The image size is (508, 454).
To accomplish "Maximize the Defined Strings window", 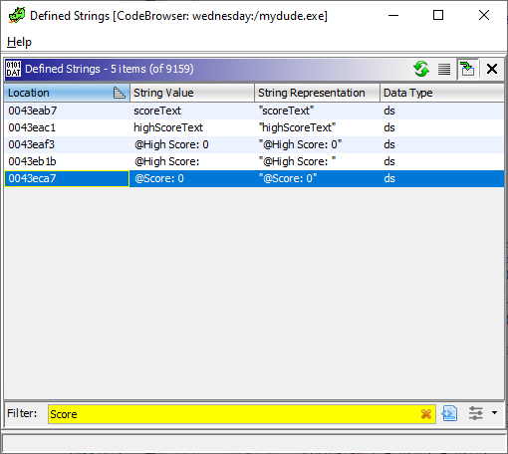I will click(x=438, y=15).
